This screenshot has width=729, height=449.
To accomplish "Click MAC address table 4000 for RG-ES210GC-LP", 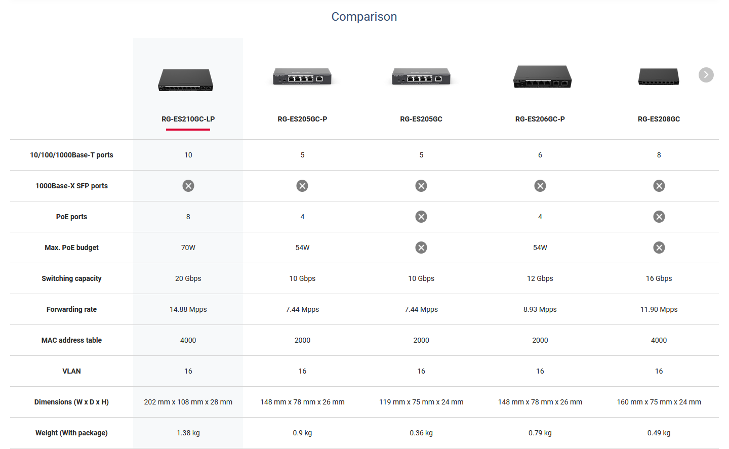I will tap(188, 340).
